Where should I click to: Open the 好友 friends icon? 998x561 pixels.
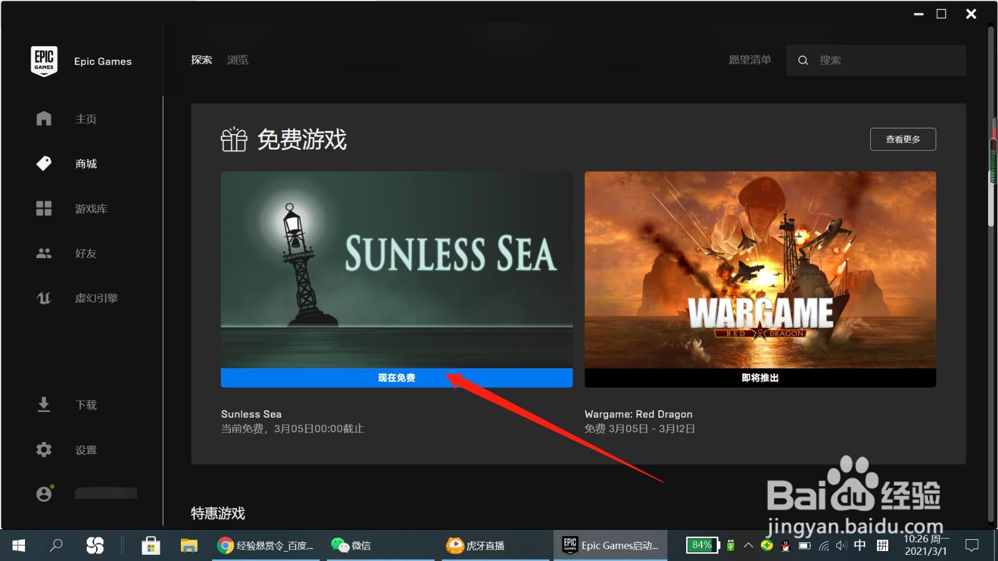(x=44, y=253)
